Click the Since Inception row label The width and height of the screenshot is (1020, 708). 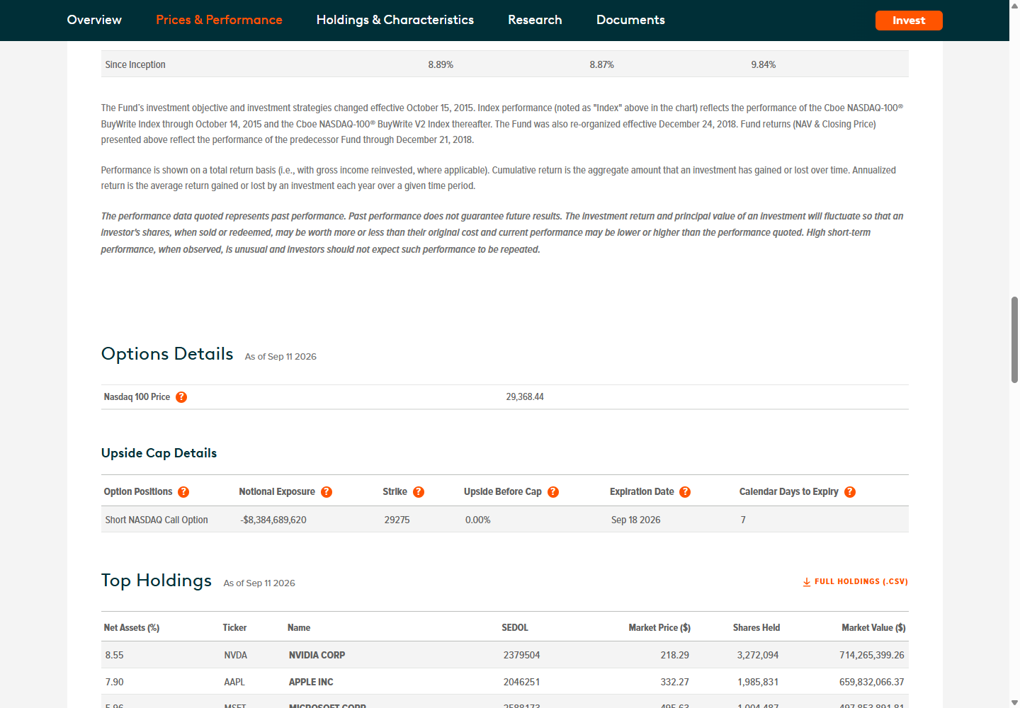click(135, 64)
